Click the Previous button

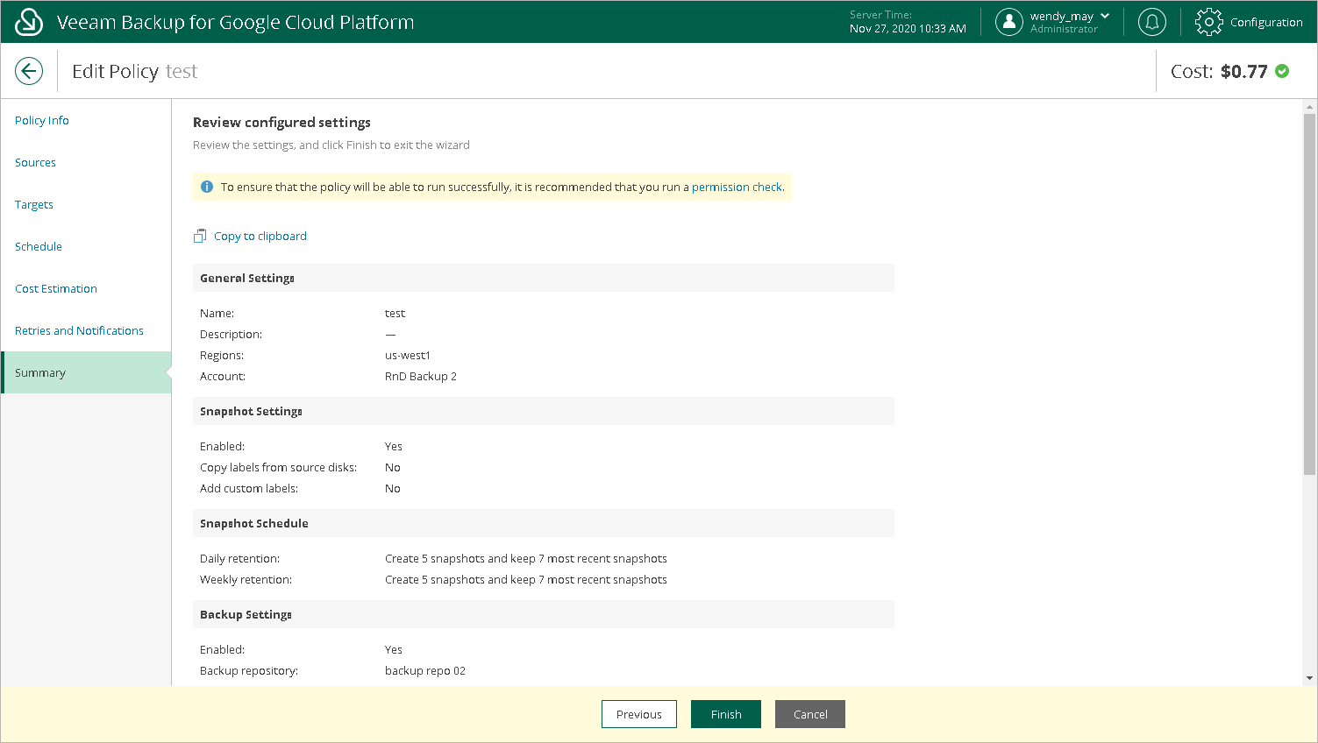638,714
